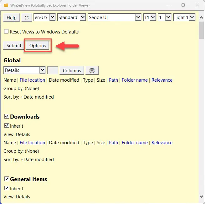This screenshot has width=205, height=204.
Task: Click Relevance link under Global
Action: tap(162, 80)
